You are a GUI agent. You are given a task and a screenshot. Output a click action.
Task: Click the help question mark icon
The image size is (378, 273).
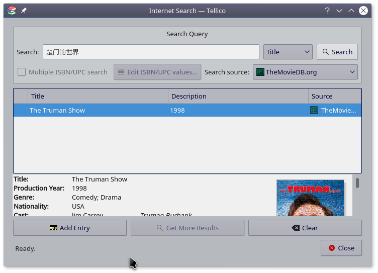pos(327,11)
